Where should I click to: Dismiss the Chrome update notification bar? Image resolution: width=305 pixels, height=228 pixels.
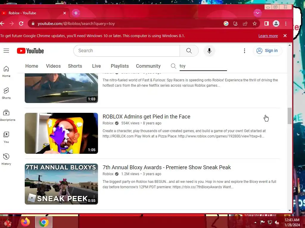(x=285, y=36)
